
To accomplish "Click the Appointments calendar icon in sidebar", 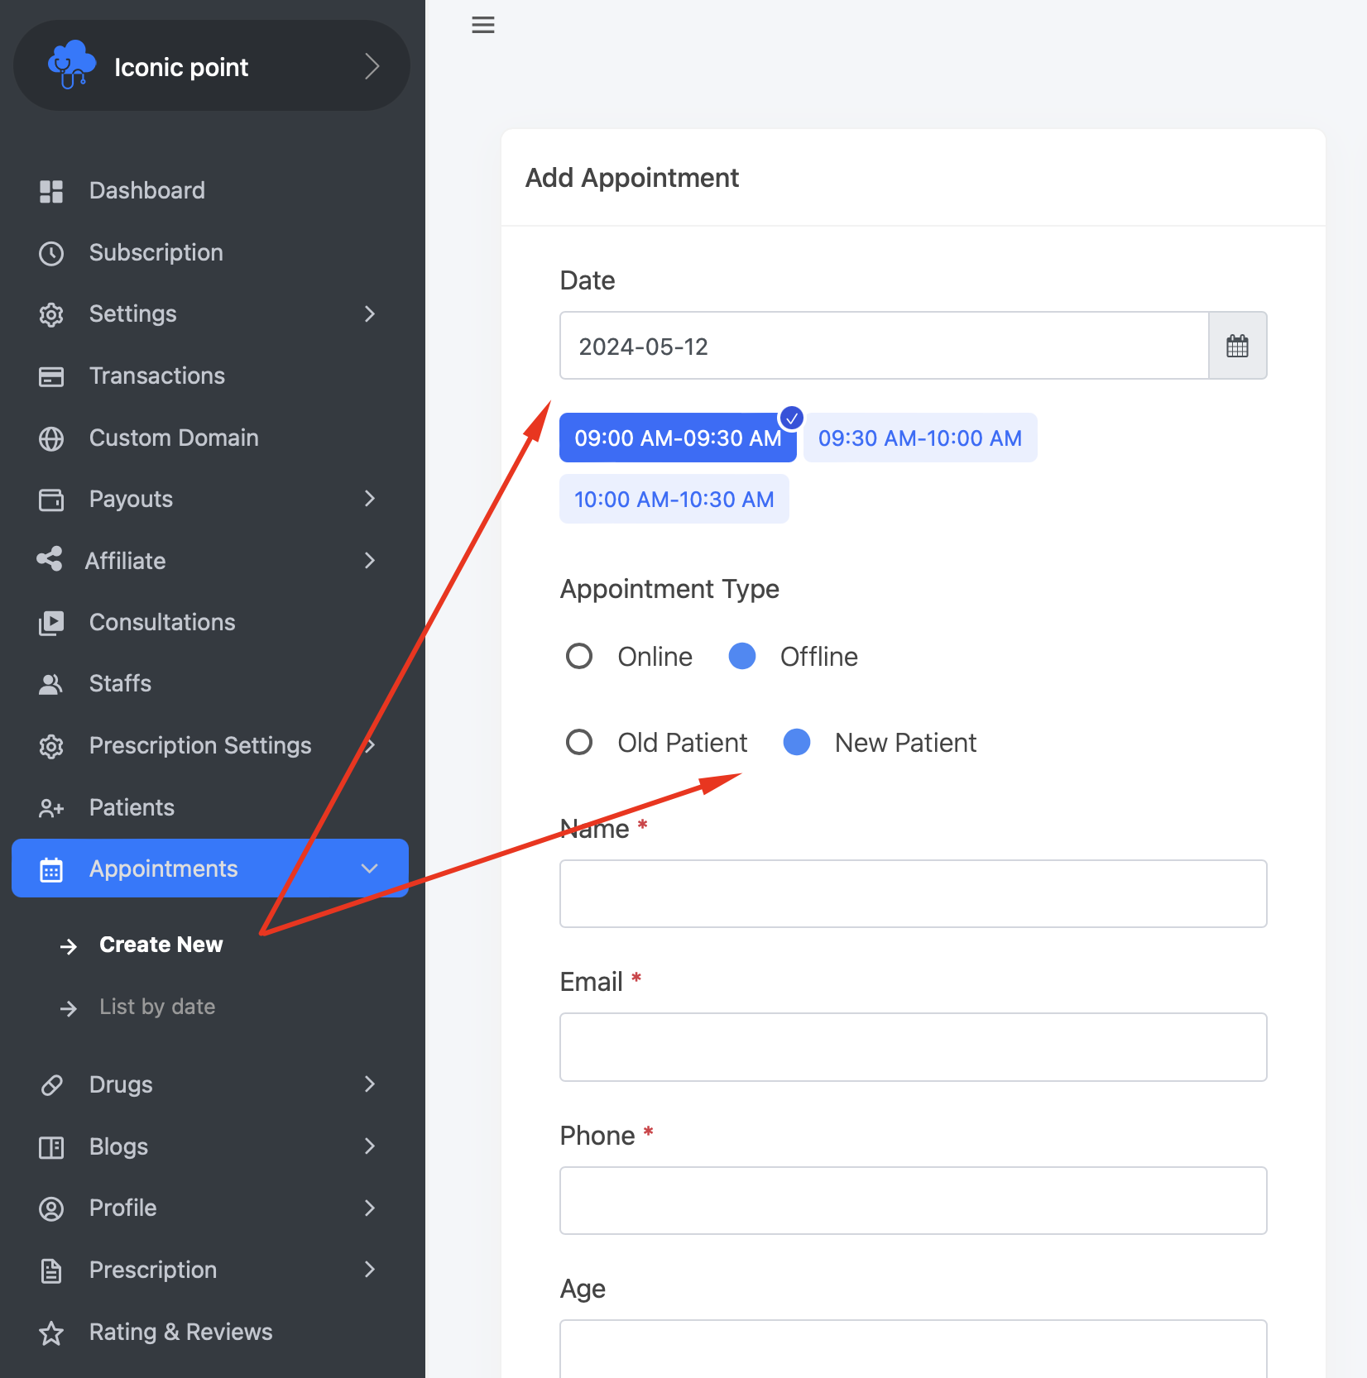I will click(51, 869).
